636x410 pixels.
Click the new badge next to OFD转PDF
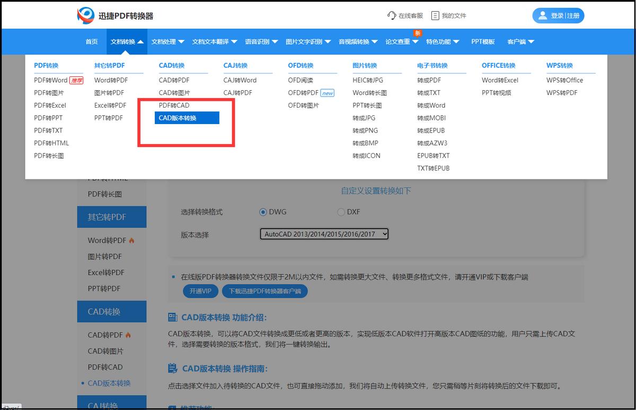(328, 92)
